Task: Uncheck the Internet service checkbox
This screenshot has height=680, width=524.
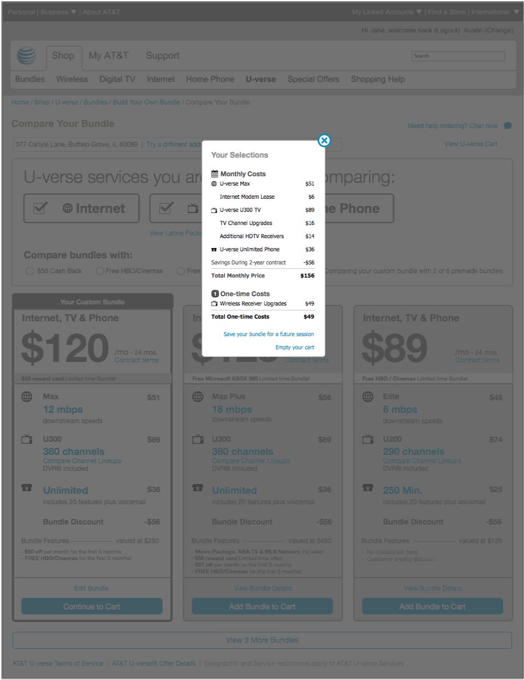Action: 40,208
